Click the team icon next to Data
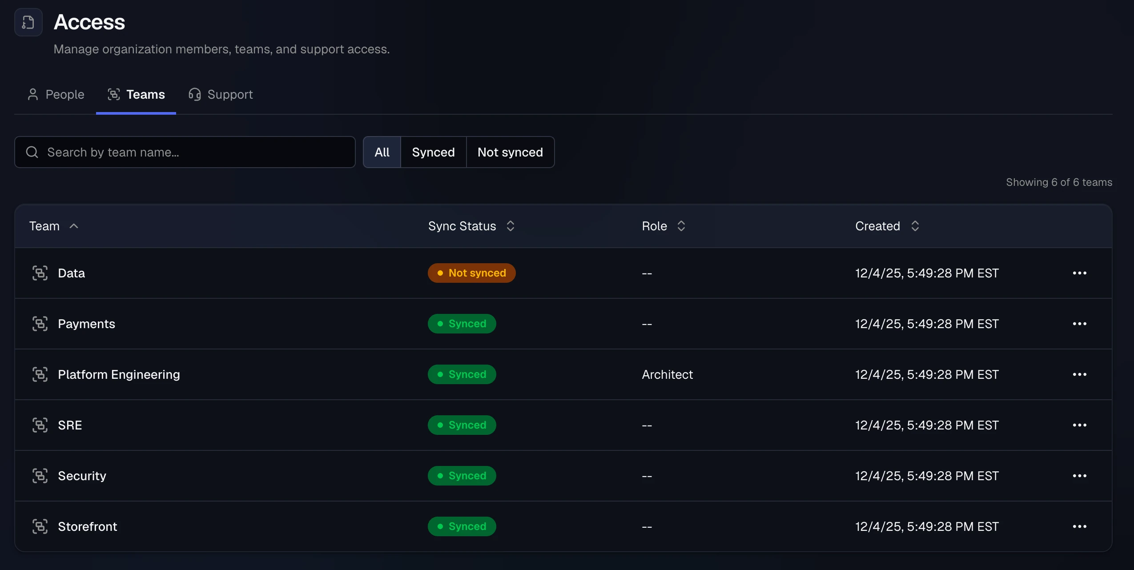This screenshot has width=1134, height=570. click(x=40, y=273)
